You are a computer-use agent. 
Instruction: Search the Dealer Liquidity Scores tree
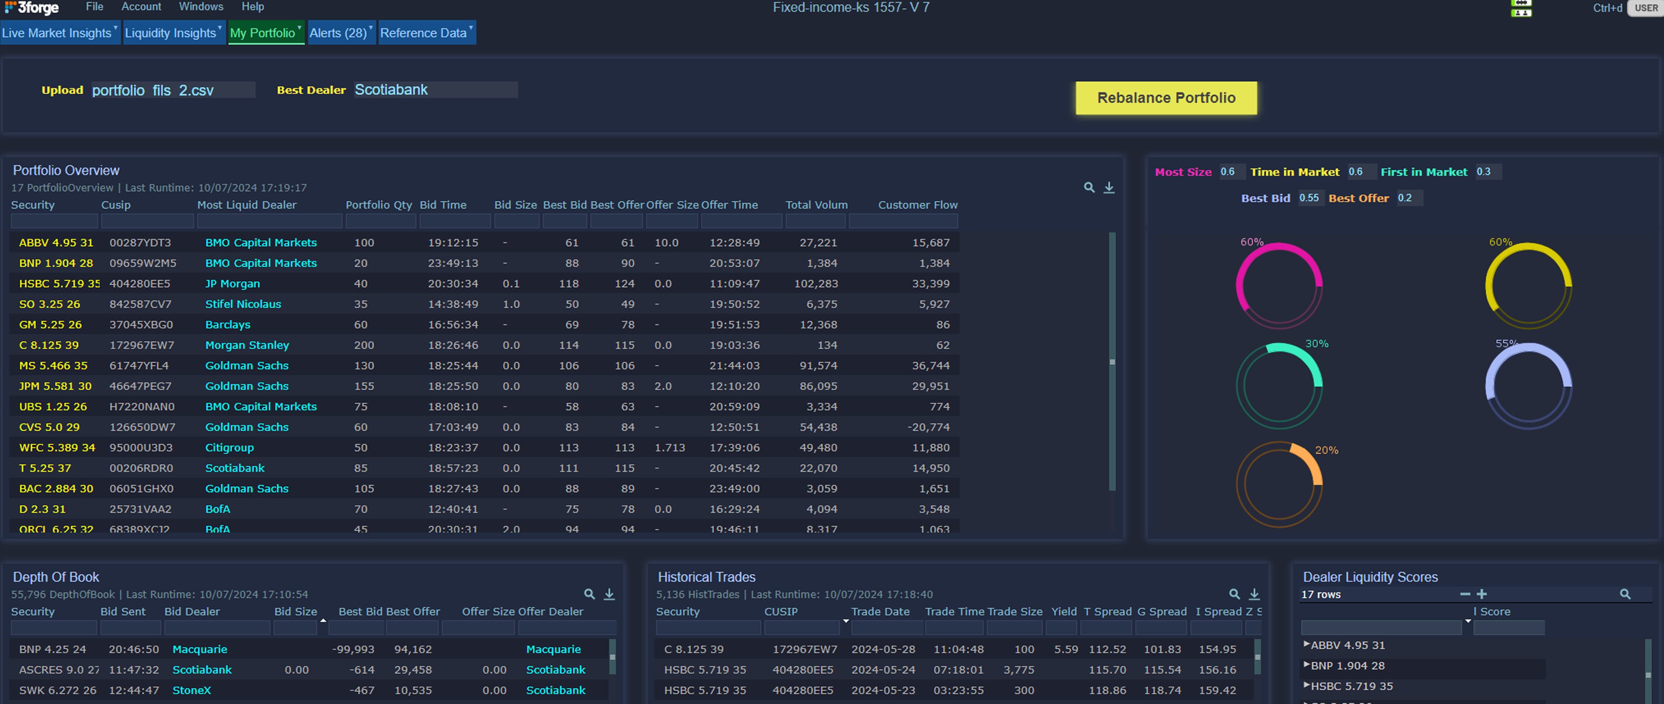(x=1625, y=594)
